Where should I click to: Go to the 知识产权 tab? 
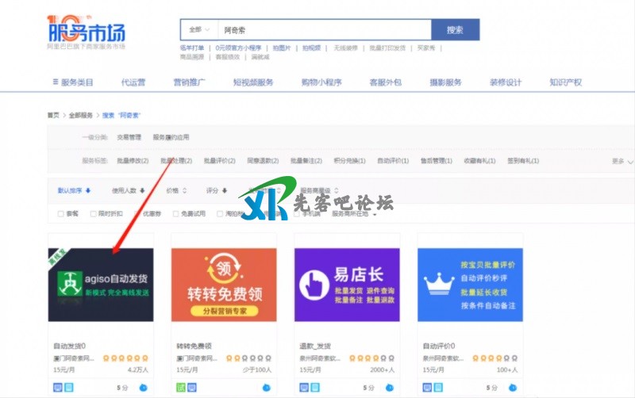[x=566, y=82]
